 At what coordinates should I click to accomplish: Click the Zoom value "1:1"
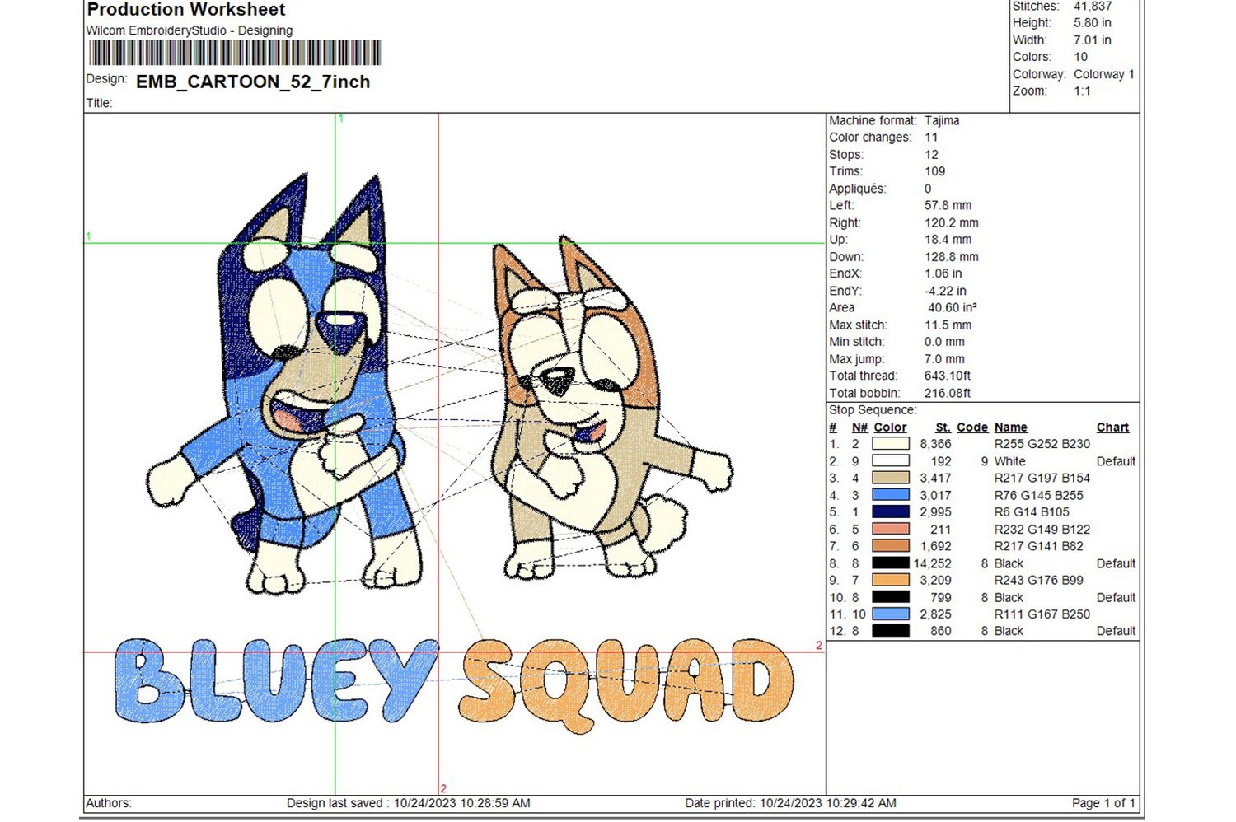[1082, 91]
